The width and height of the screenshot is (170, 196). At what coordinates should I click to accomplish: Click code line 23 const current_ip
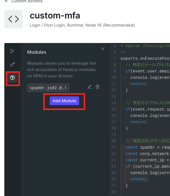click(x=148, y=160)
